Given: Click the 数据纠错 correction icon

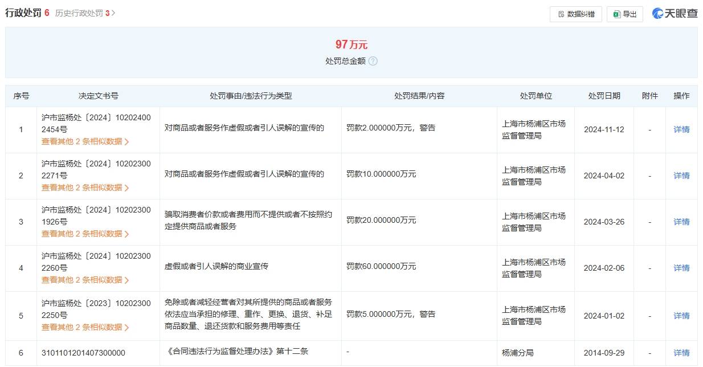Looking at the screenshot, I should (x=575, y=14).
